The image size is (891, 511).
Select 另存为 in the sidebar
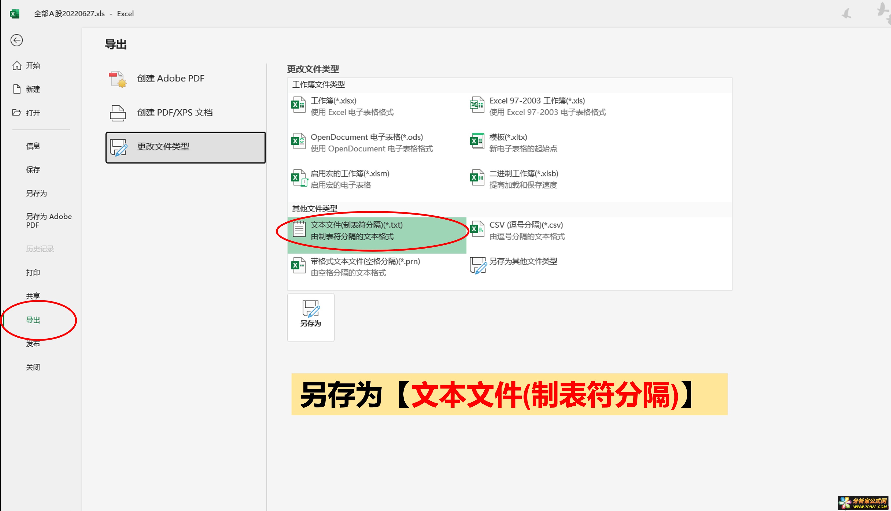pyautogui.click(x=37, y=193)
